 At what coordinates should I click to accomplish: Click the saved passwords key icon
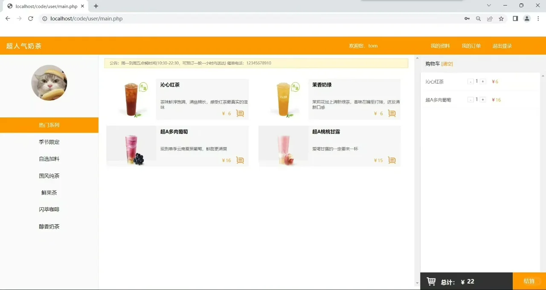[467, 19]
